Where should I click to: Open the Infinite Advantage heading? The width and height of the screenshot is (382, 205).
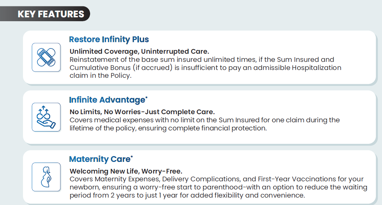pyautogui.click(x=107, y=100)
